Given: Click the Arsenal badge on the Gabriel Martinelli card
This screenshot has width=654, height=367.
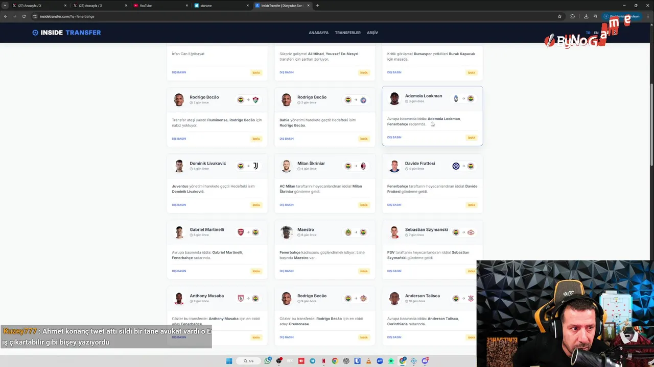Looking at the screenshot, I should tap(241, 232).
